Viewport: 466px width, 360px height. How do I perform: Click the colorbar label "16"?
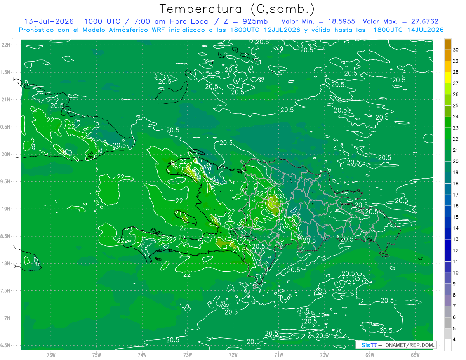(x=456, y=206)
